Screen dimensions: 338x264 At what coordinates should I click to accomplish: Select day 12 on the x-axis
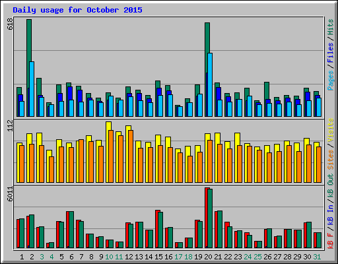point(129,257)
